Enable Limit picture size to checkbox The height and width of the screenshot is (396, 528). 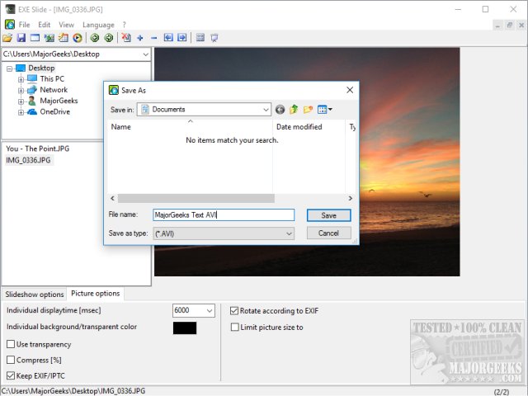pos(234,327)
